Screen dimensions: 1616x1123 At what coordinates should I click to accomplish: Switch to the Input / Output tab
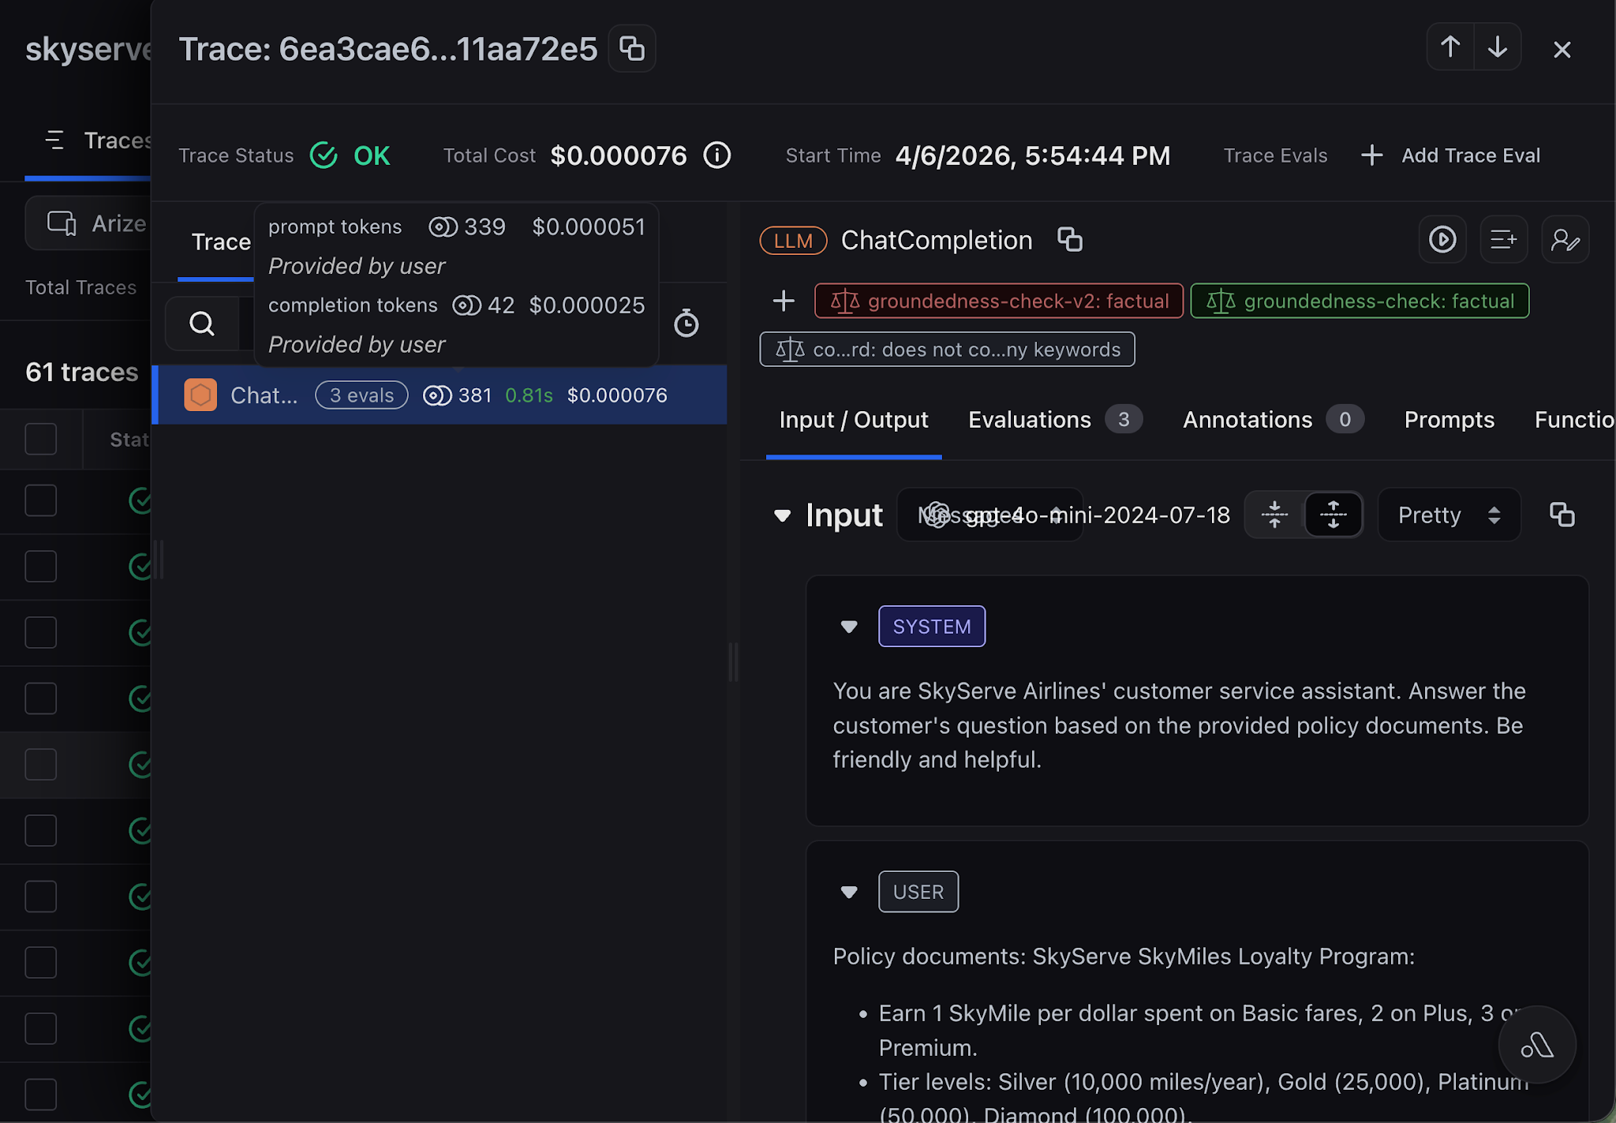point(854,419)
